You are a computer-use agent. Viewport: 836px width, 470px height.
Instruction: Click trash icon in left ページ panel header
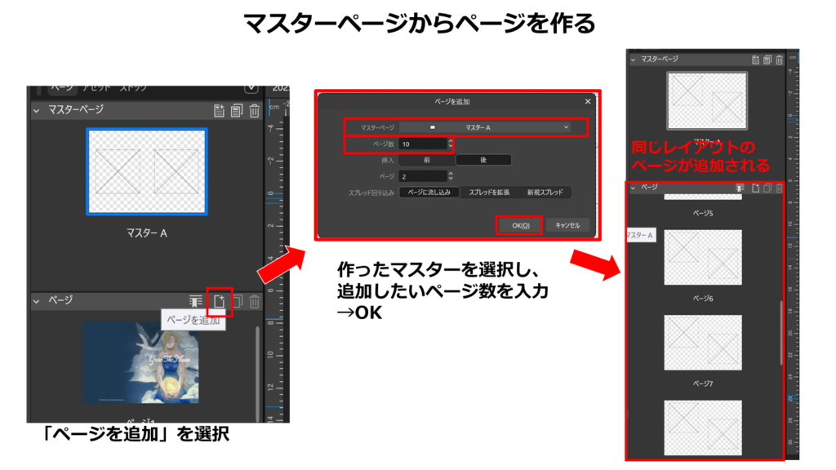click(254, 302)
